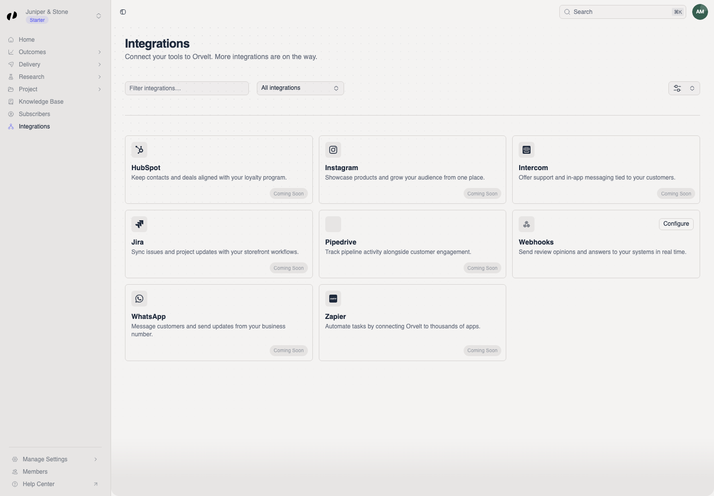714x496 pixels.
Task: Open the AM user avatar
Action: 700,12
